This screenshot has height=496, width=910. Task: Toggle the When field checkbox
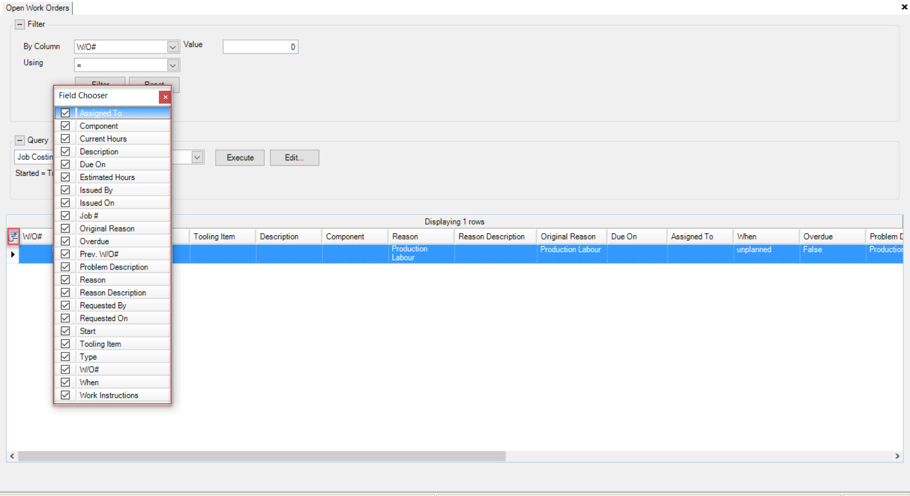point(65,382)
